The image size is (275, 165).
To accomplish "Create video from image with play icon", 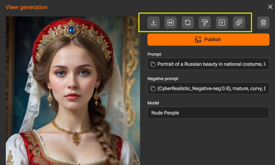I will pyautogui.click(x=222, y=23).
